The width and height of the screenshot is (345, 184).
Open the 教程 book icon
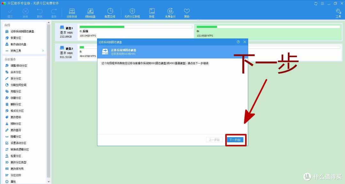(x=151, y=13)
